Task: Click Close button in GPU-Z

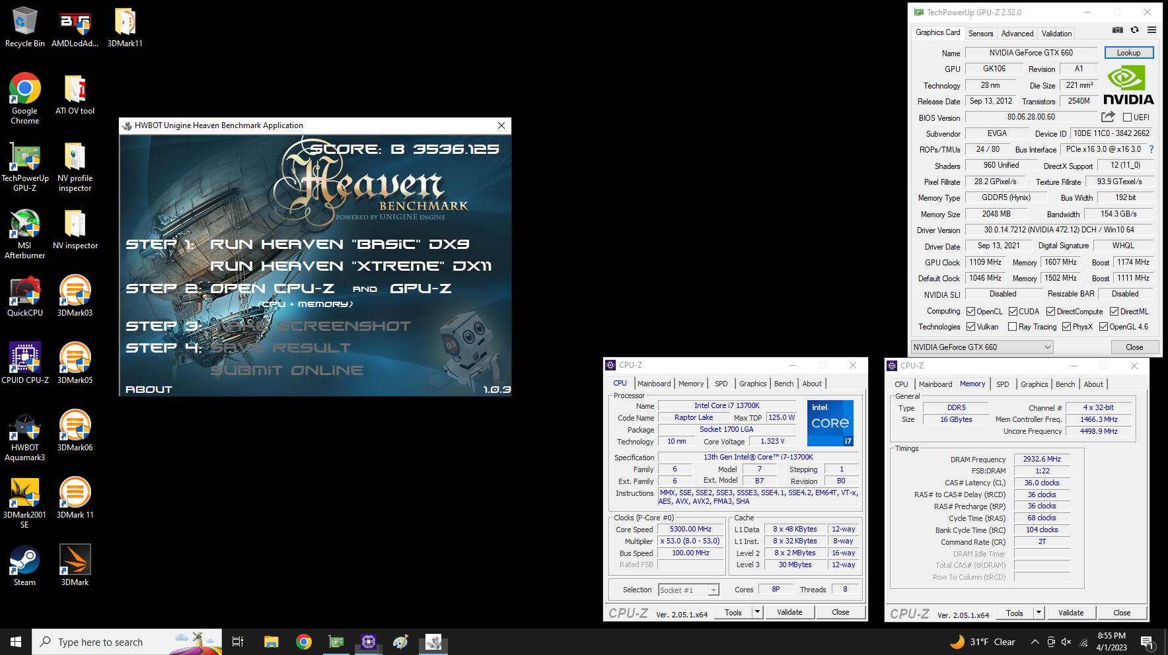Action: click(x=1134, y=347)
